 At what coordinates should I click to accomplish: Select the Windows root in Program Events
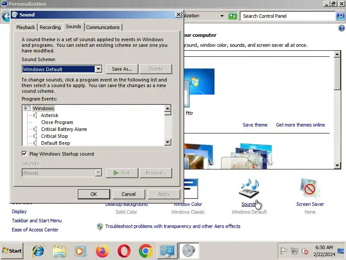click(44, 108)
